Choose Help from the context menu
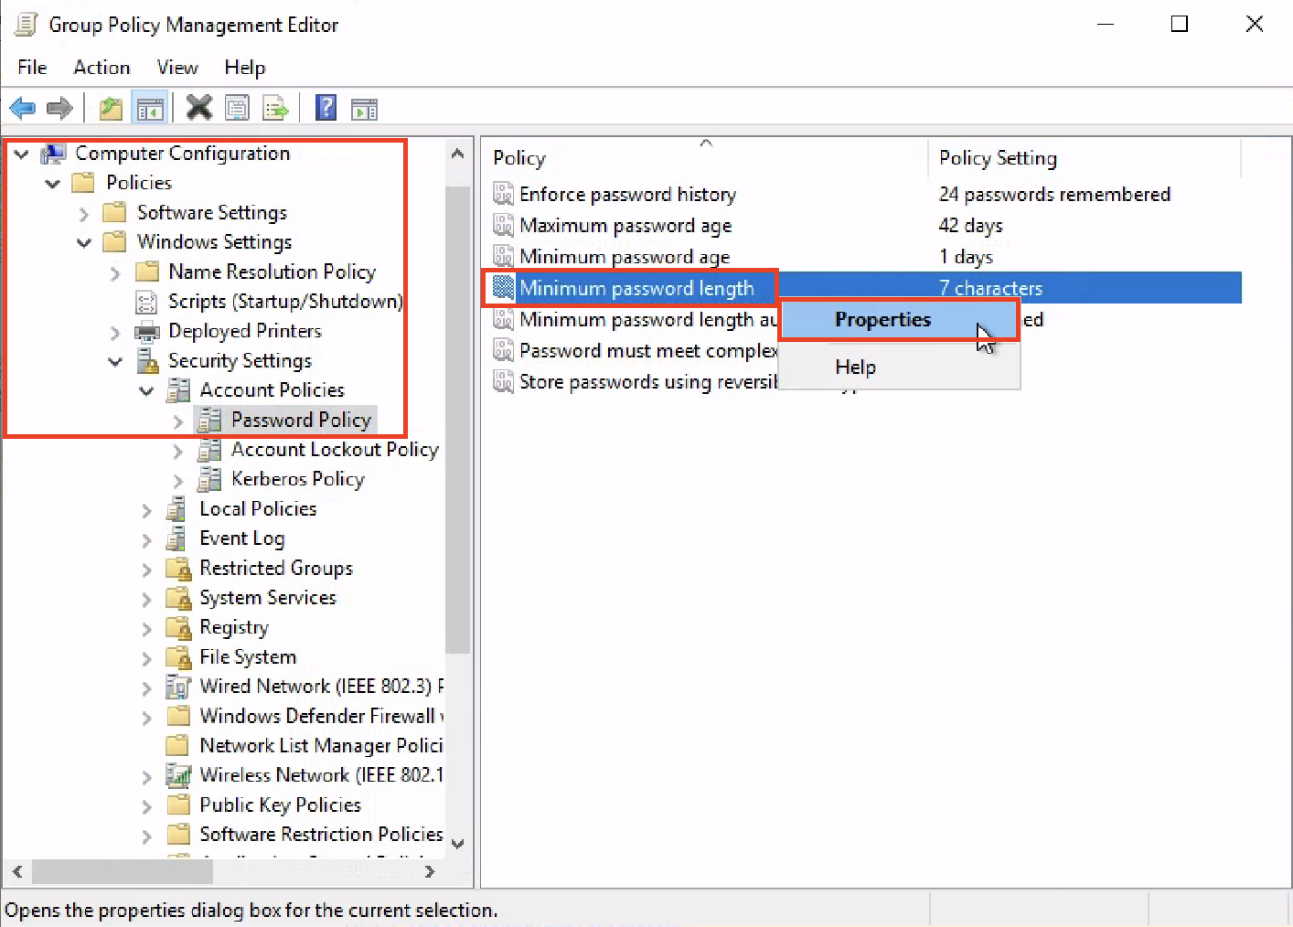 pyautogui.click(x=898, y=368)
